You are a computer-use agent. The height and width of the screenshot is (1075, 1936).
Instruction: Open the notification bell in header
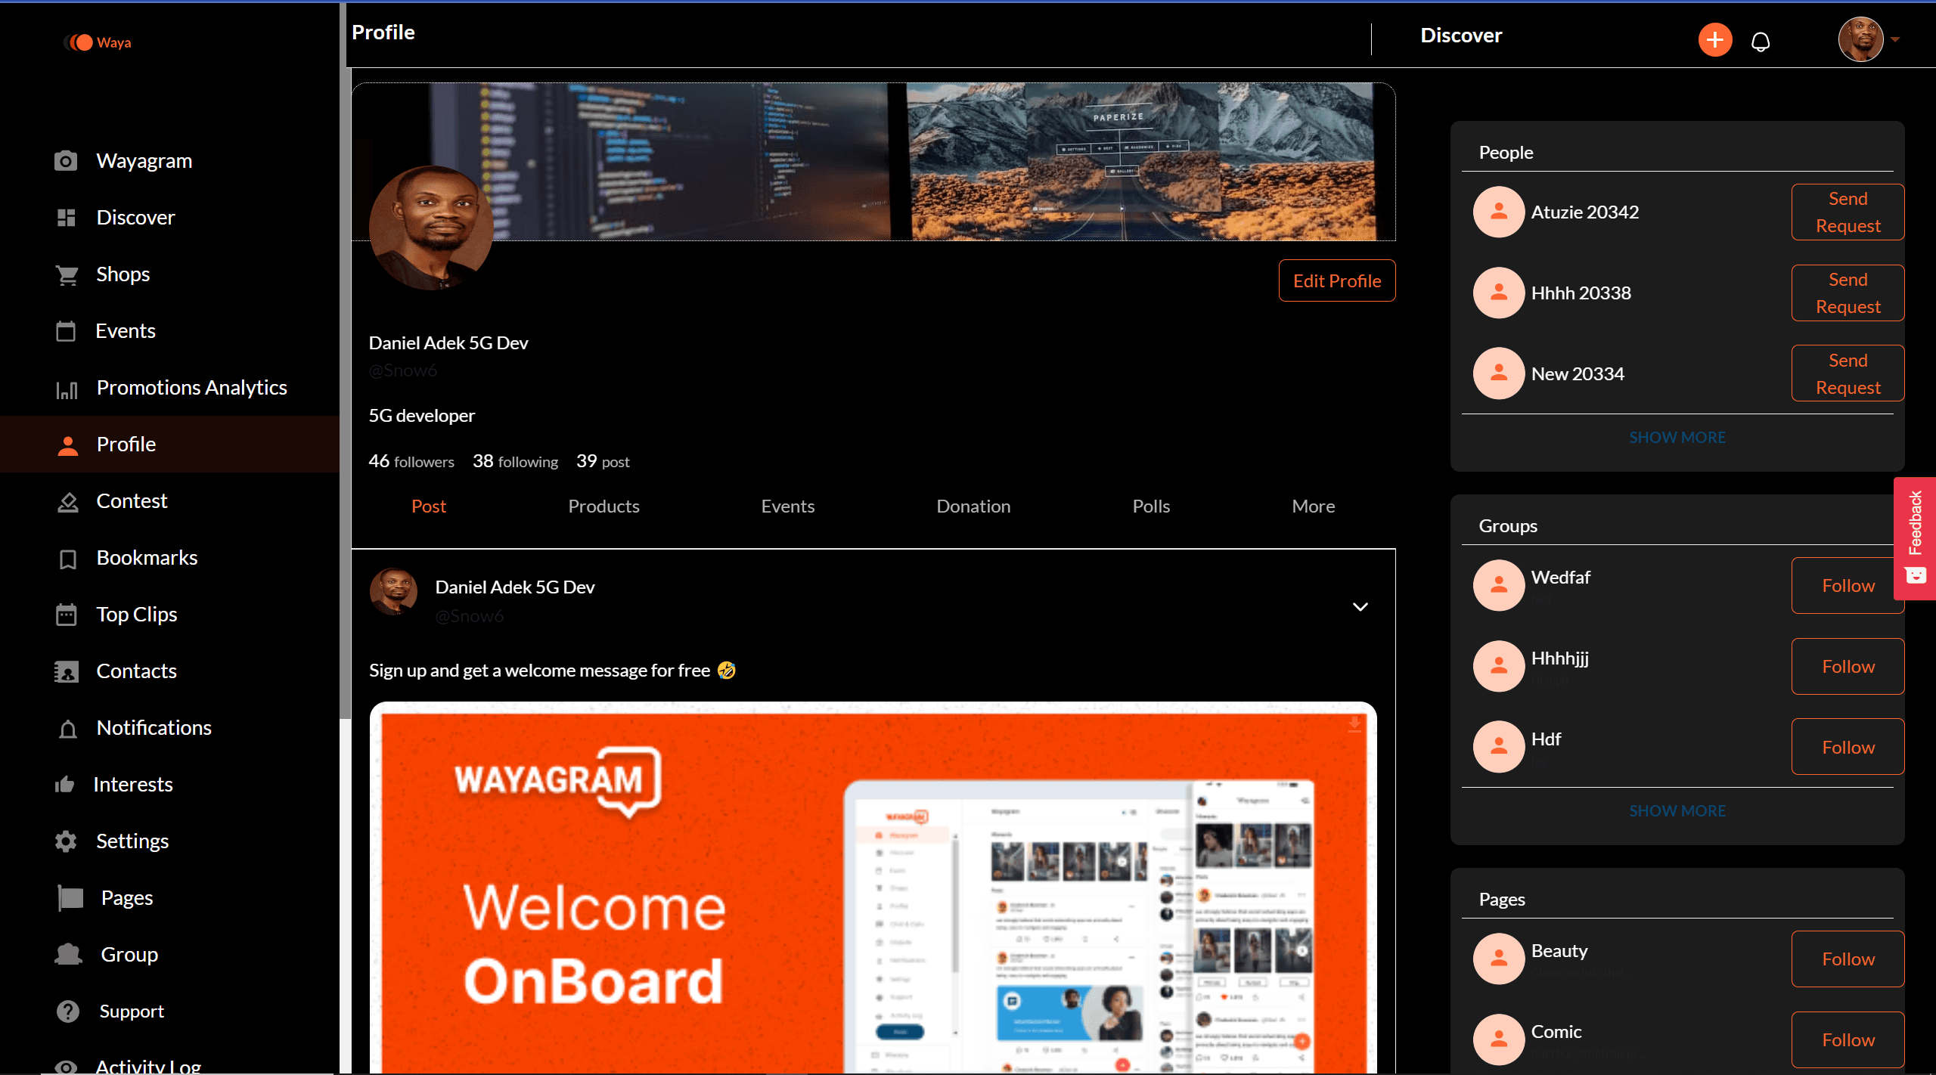pyautogui.click(x=1761, y=42)
